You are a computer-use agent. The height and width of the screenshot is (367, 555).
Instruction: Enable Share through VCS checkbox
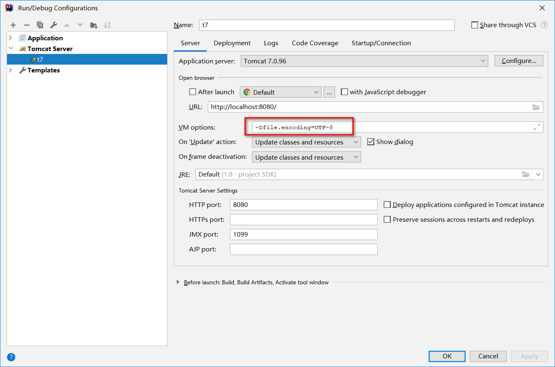click(475, 25)
